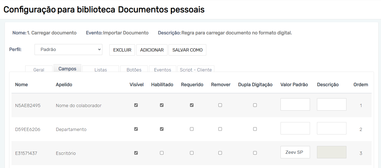
Task: Disable Visível for Departamento field
Action: tap(136, 129)
